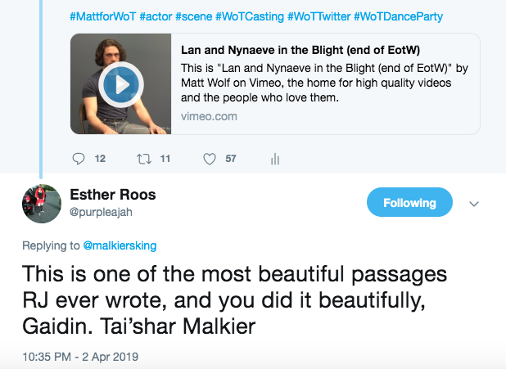Like the tweet with the heart icon

pos(209,159)
